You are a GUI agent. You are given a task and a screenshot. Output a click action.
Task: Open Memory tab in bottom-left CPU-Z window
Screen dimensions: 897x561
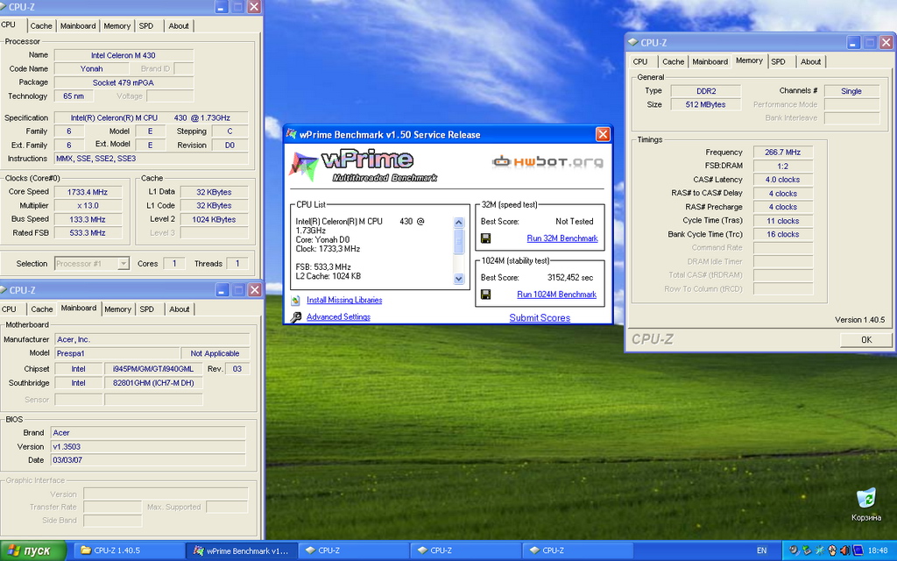tap(118, 309)
